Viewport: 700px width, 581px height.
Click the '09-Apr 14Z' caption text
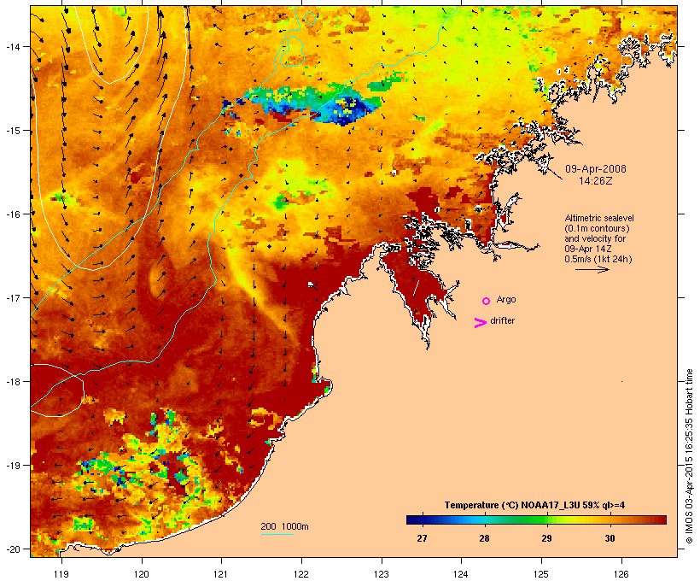(588, 249)
